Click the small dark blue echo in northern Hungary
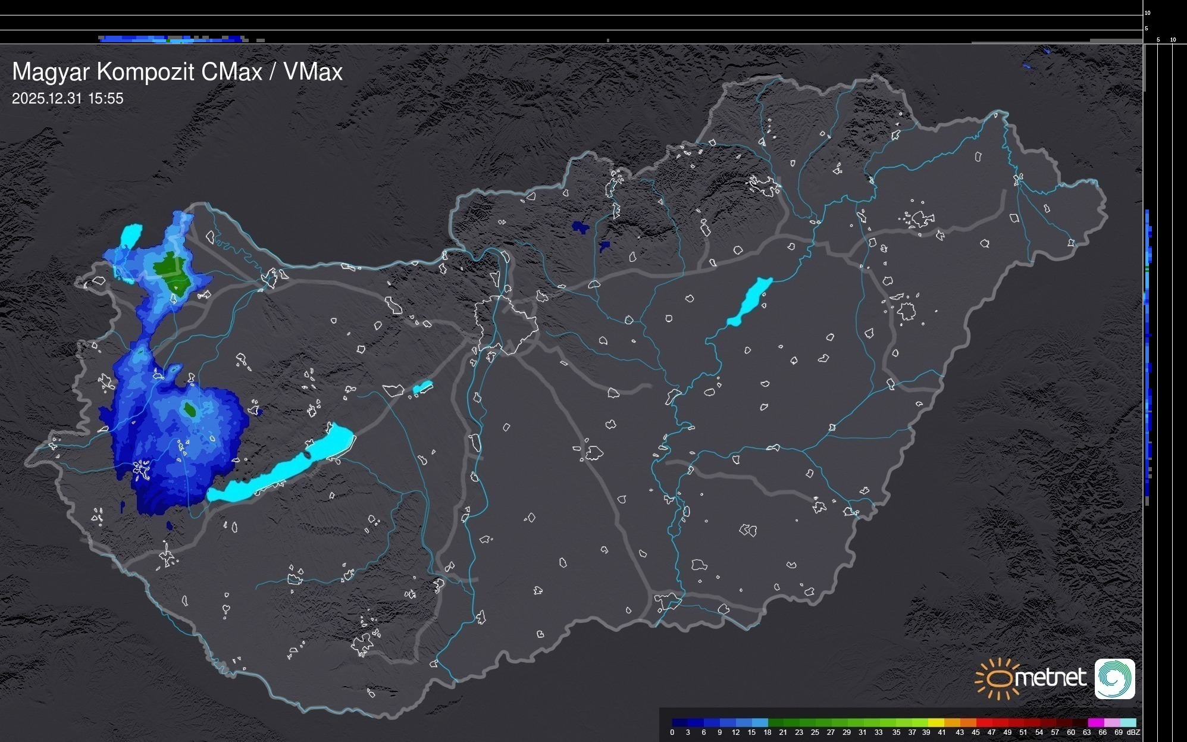Viewport: 1187px width, 742px height. tap(579, 227)
